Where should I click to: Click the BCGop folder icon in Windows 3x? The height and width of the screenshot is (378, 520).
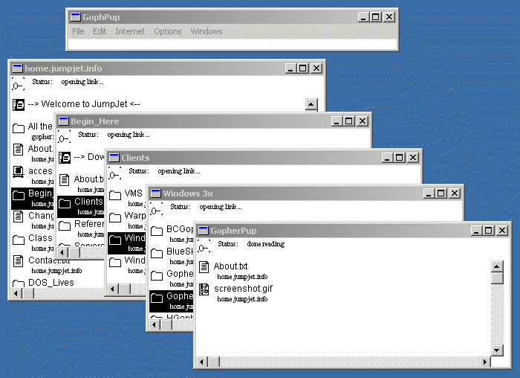[x=157, y=231]
